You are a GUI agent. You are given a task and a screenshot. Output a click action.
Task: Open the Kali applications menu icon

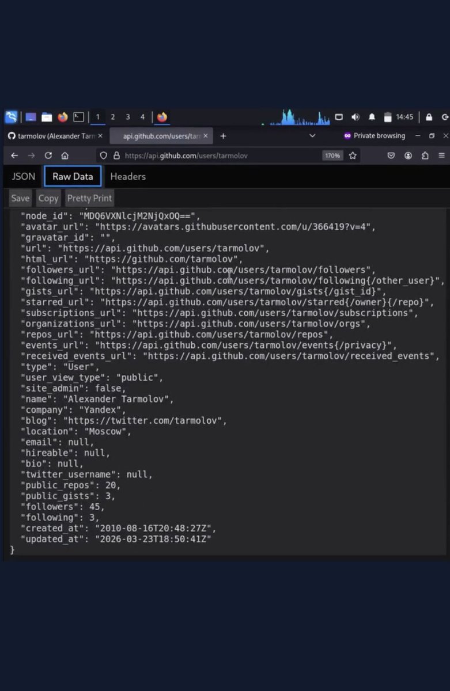coord(11,117)
